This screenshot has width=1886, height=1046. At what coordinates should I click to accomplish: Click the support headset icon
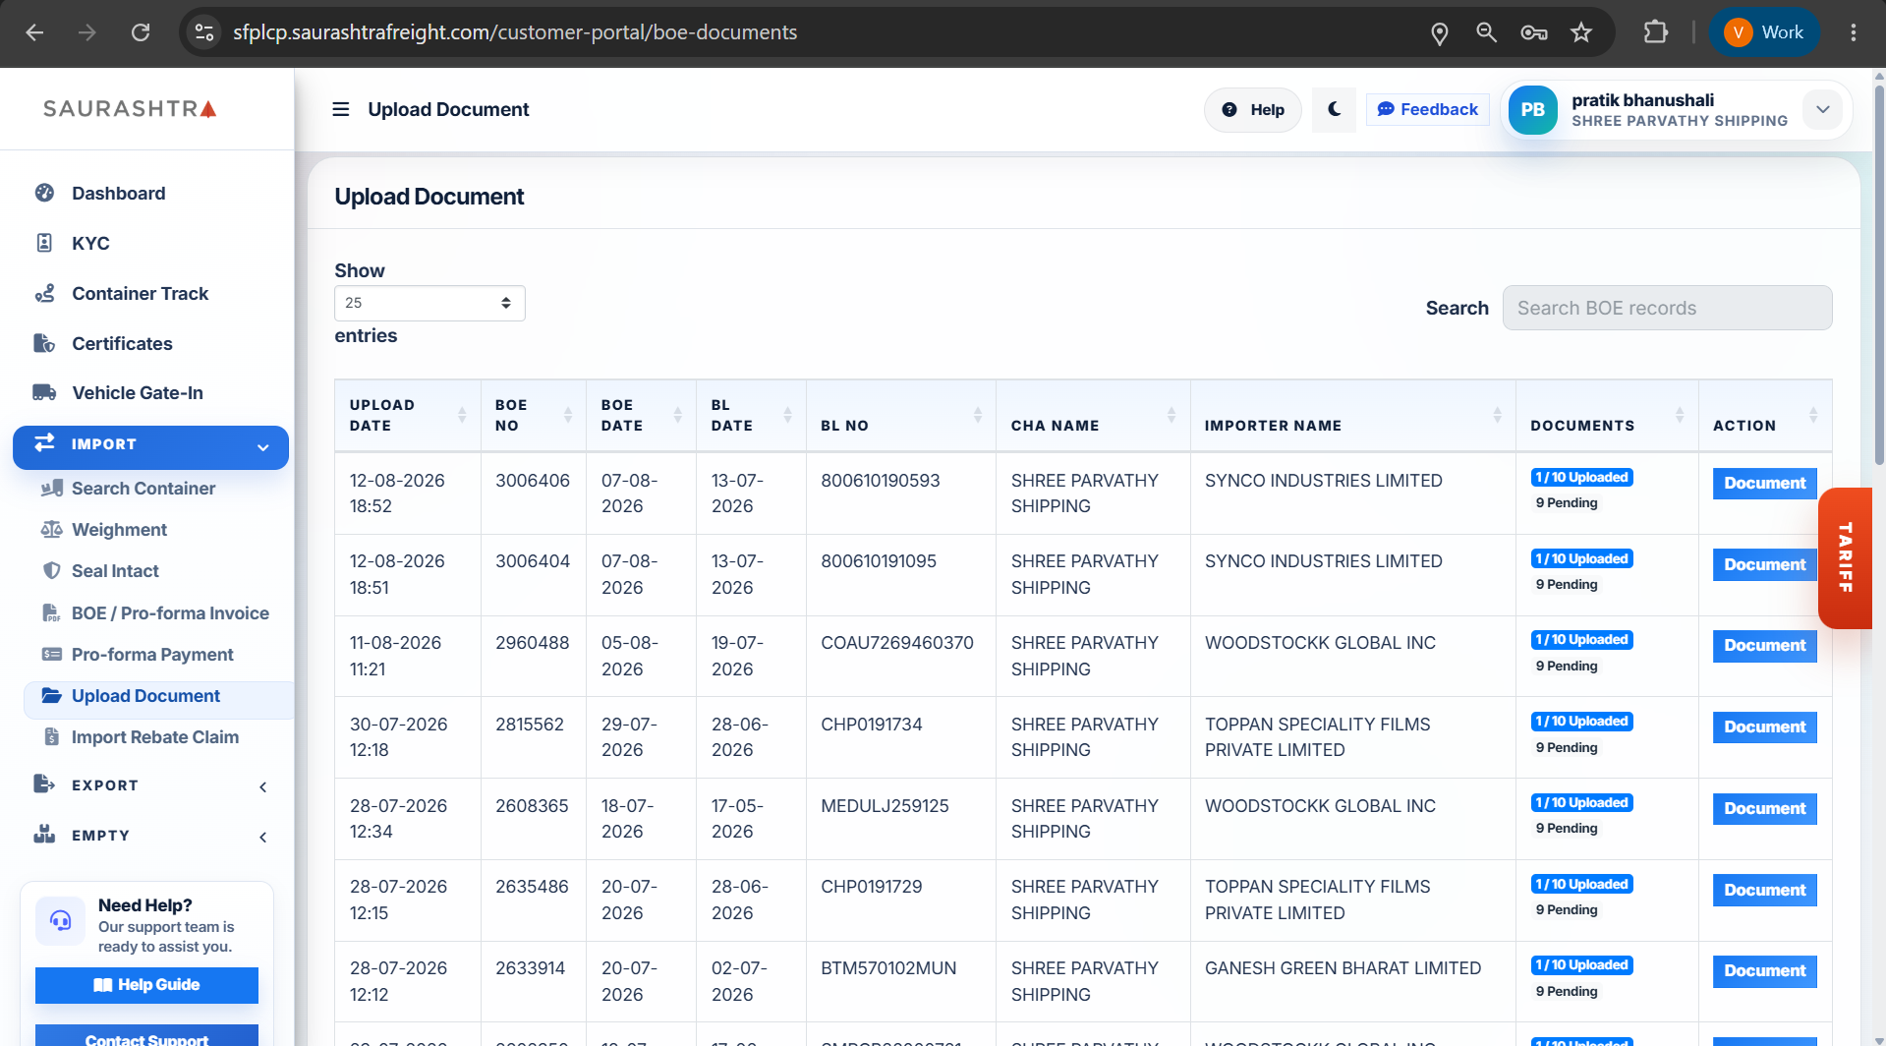point(61,921)
